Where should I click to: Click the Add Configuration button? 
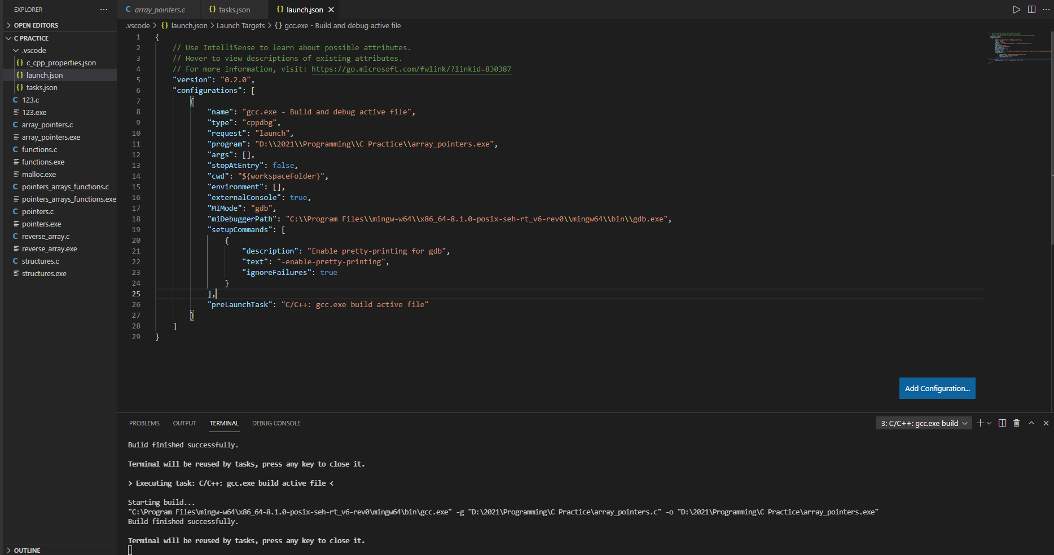pyautogui.click(x=937, y=388)
